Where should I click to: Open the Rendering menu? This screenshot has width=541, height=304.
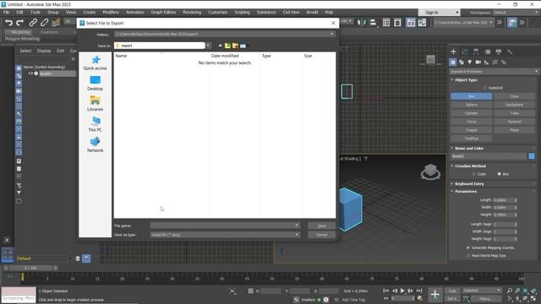(192, 12)
